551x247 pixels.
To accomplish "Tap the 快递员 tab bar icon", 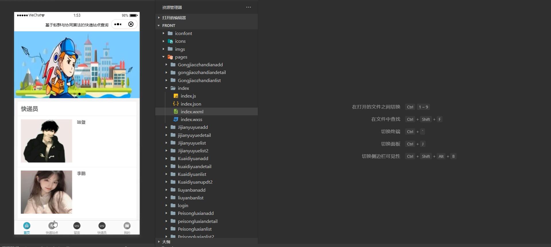I will pos(102,226).
